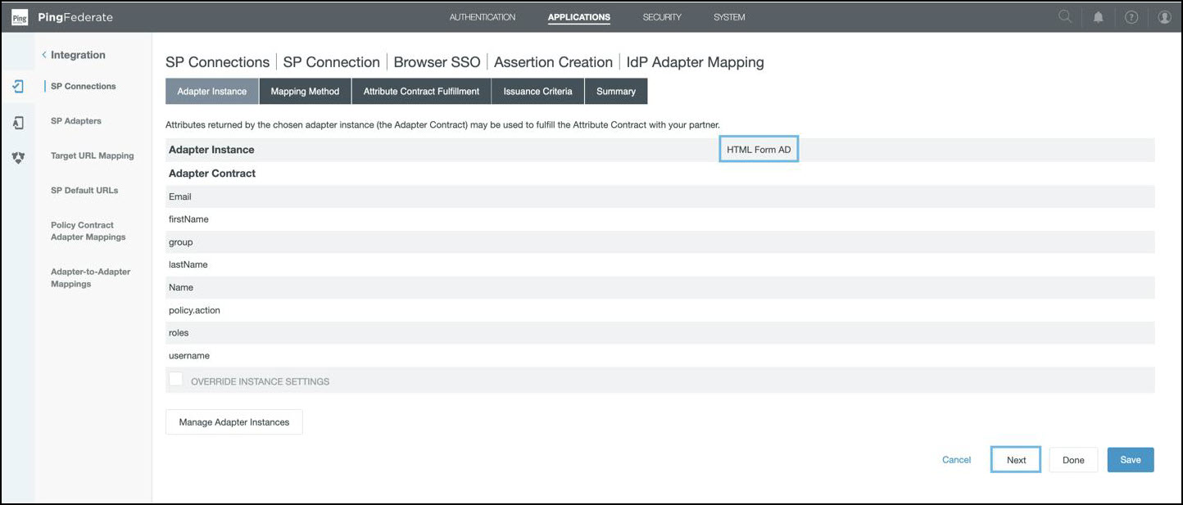Go to Attribute Contract Fulfillment tab
1183x505 pixels.
pos(421,92)
